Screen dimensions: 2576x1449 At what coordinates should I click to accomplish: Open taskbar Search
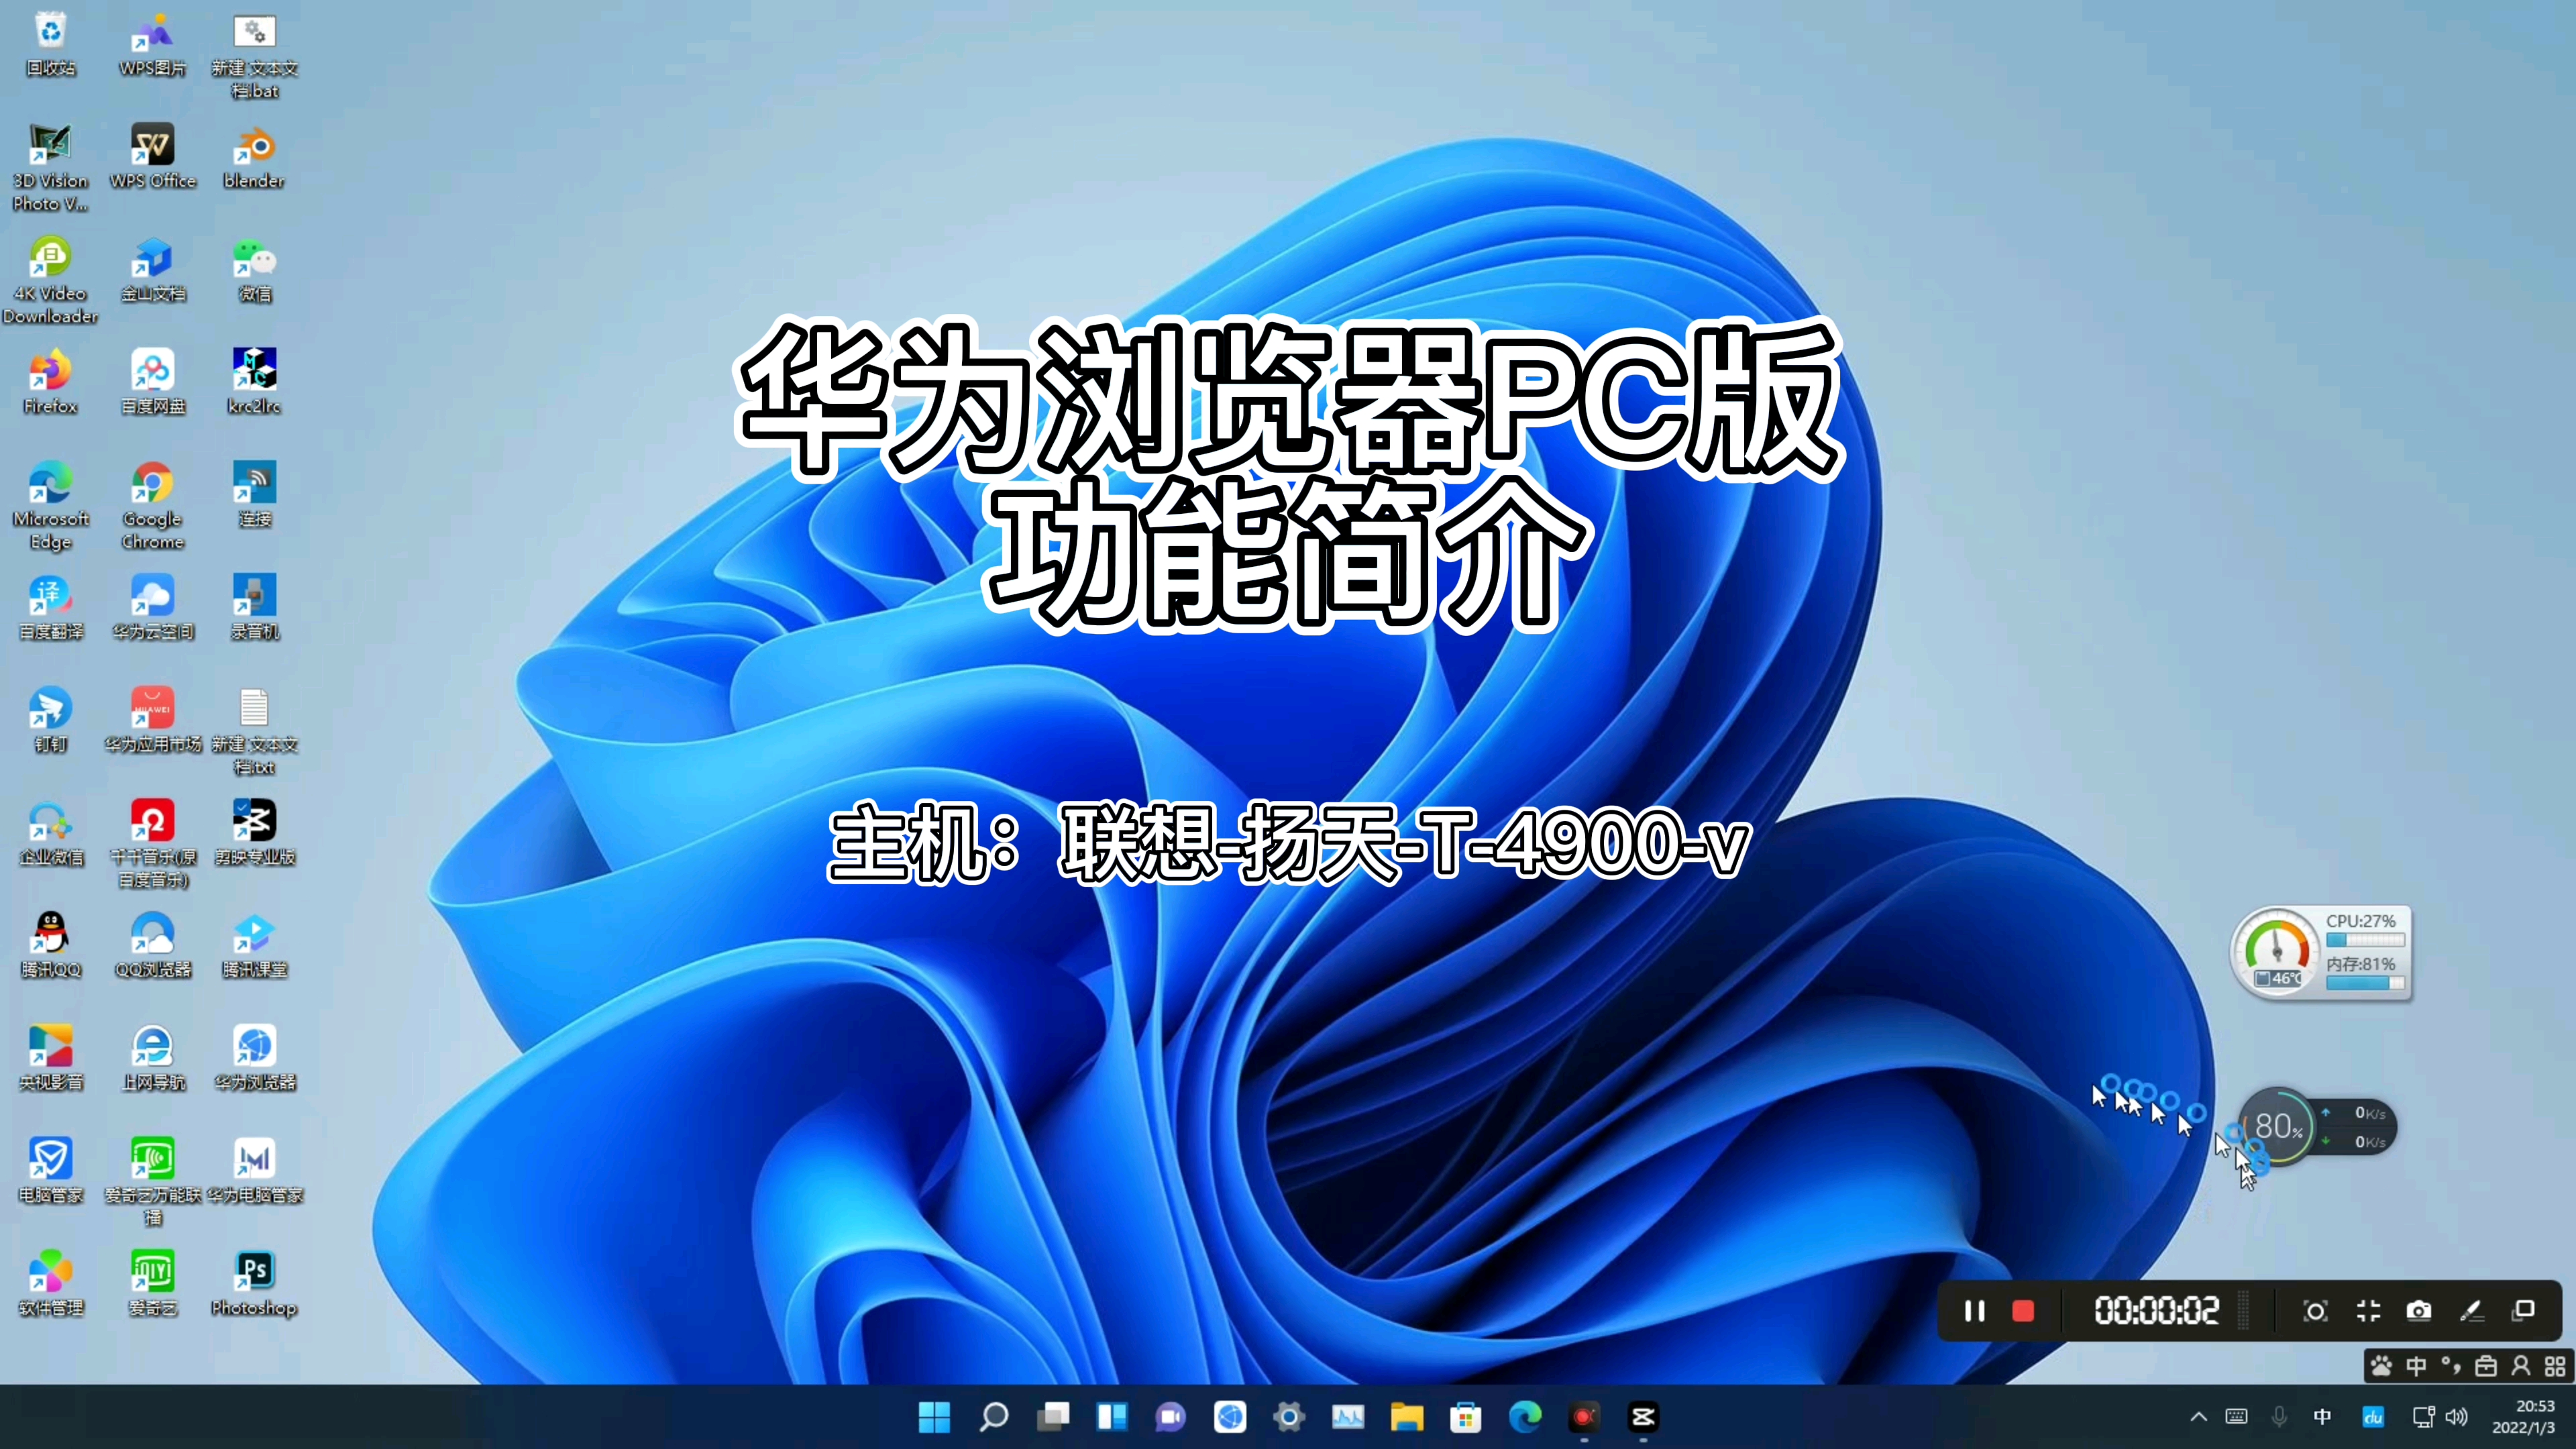993,1417
